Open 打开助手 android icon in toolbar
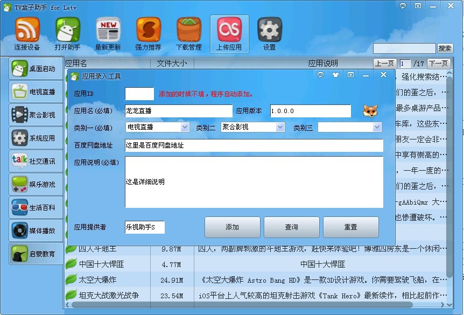Image resolution: width=464 pixels, height=315 pixels. click(68, 30)
